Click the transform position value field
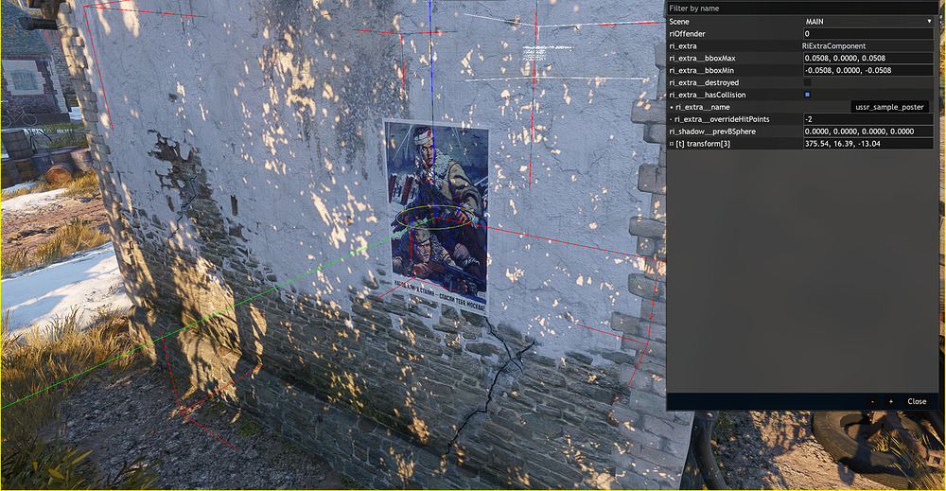 click(x=867, y=144)
